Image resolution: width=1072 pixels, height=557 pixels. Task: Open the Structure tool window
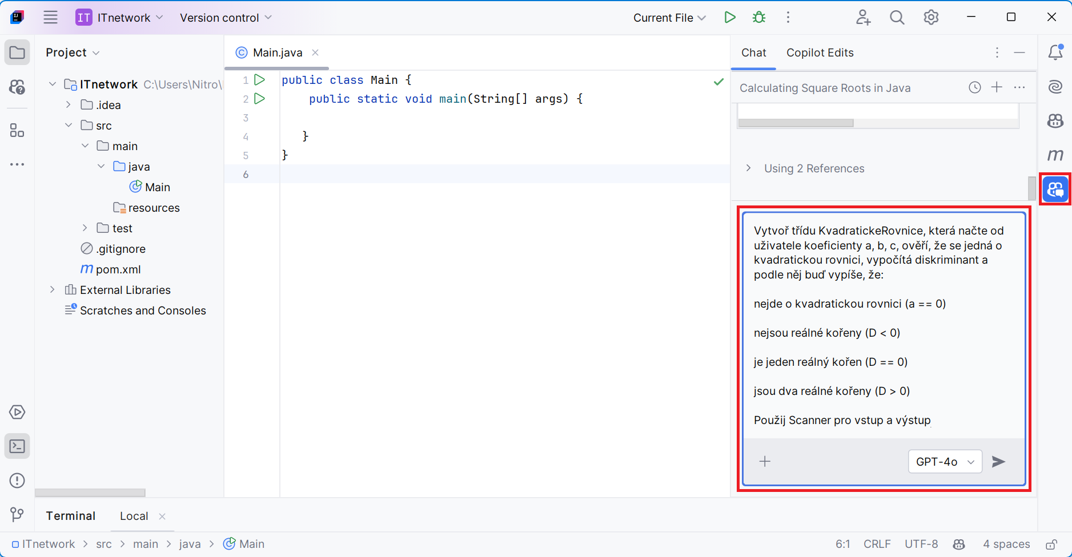pyautogui.click(x=17, y=131)
